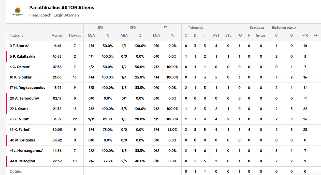Click the Panathinaikos team logo

(x=18, y=11)
